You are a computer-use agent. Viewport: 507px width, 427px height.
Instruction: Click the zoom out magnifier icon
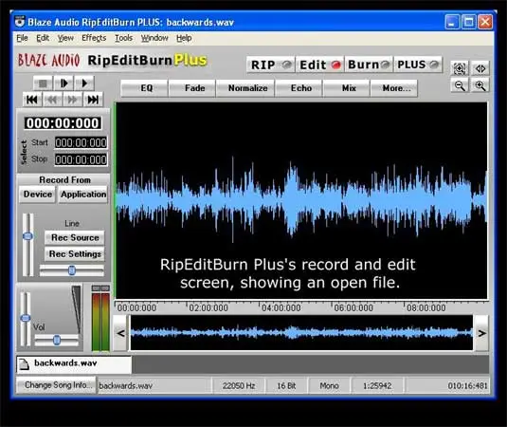(x=460, y=85)
